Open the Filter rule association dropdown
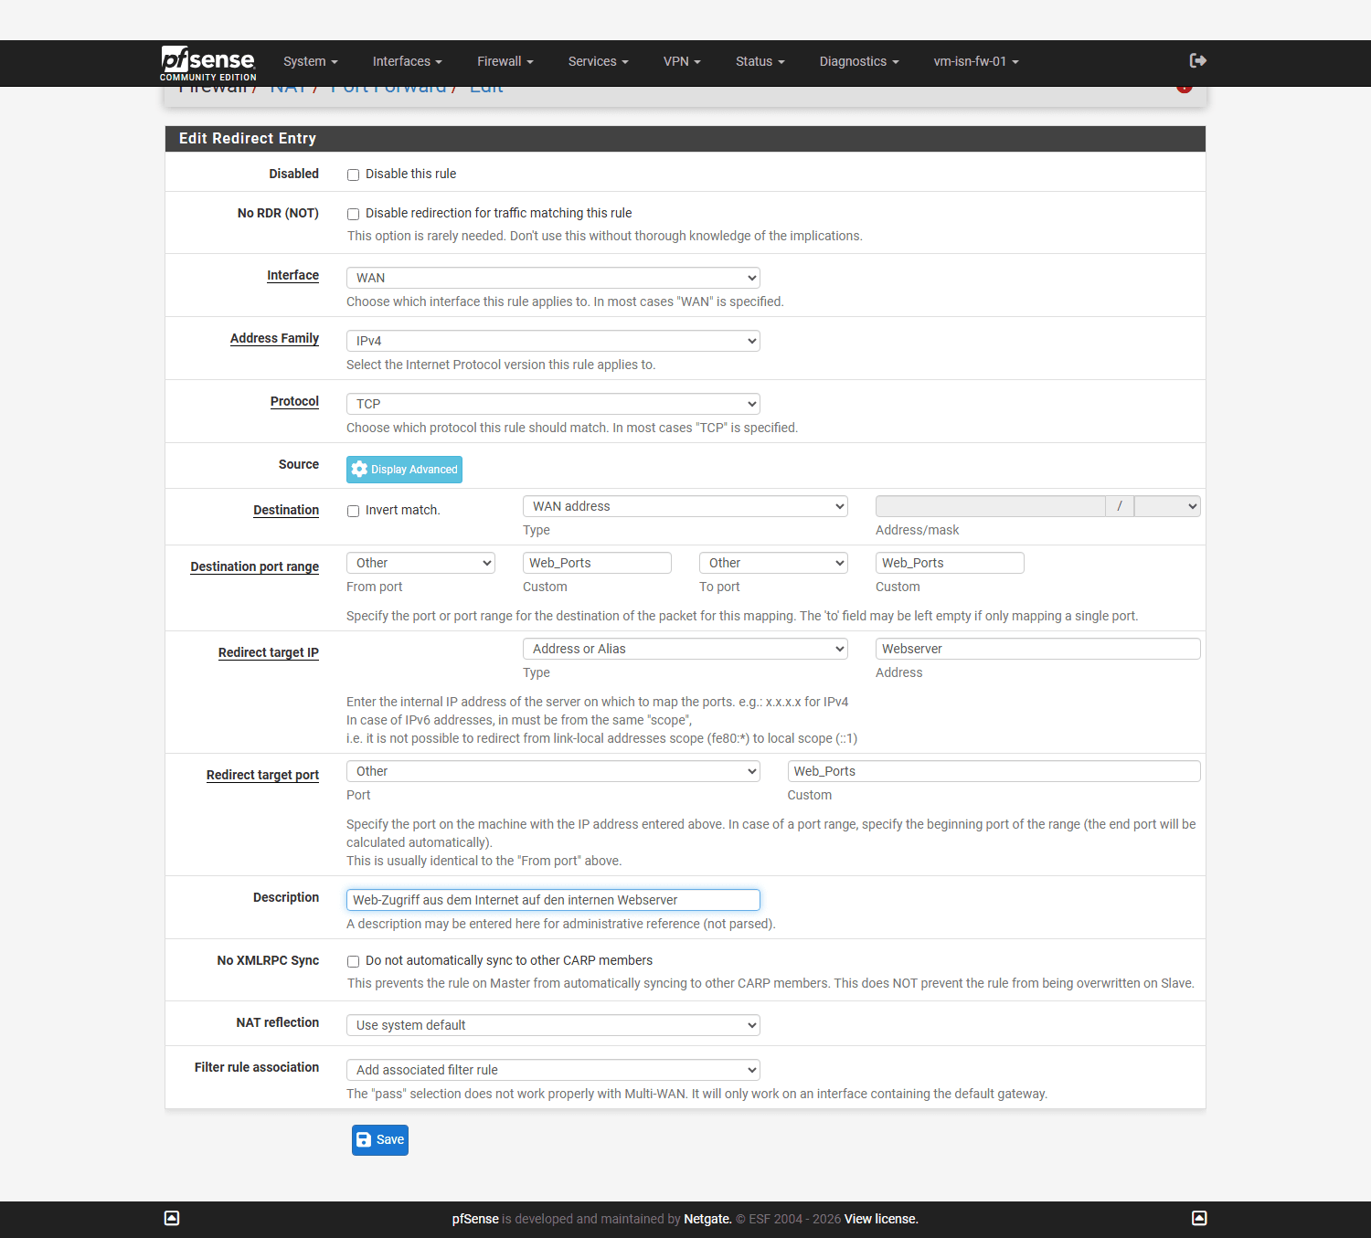 point(553,1070)
